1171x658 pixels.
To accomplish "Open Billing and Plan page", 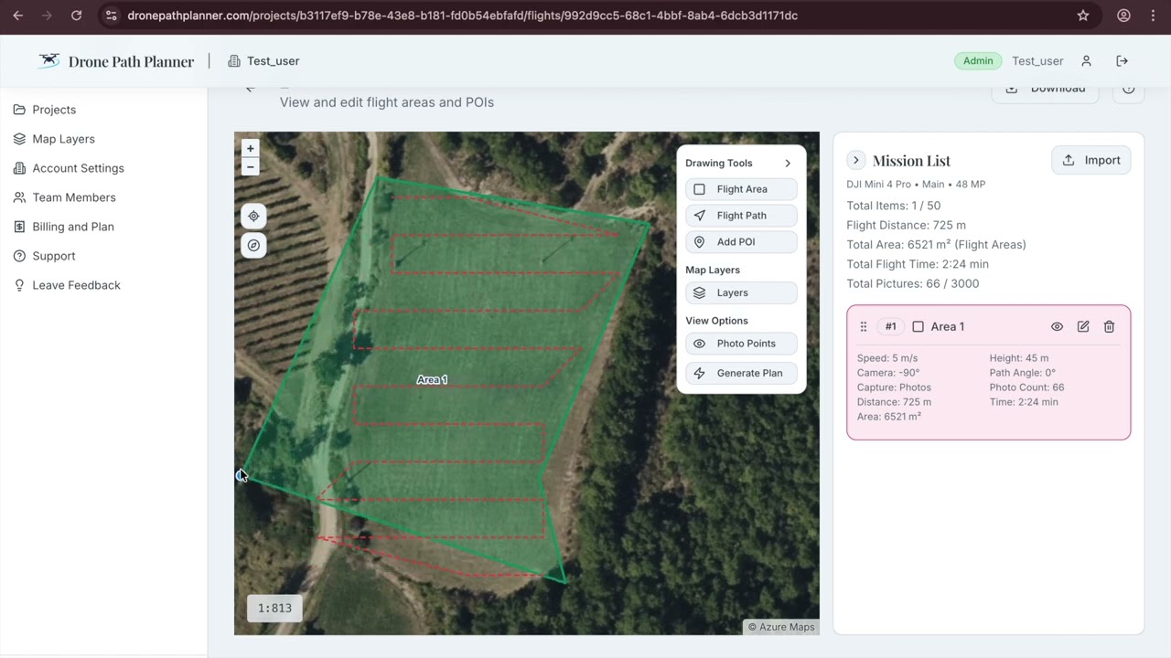I will (x=73, y=227).
